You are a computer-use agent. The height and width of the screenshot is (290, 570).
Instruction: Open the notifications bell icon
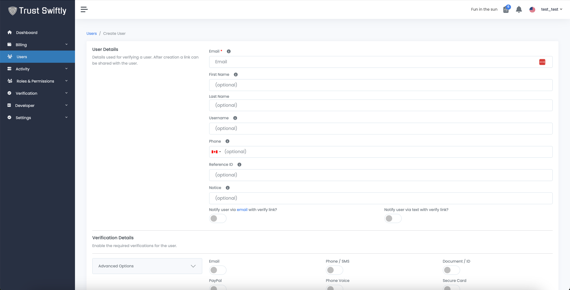pyautogui.click(x=519, y=9)
